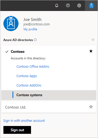Collapse the Contoso directory entry

[x=17, y=51]
